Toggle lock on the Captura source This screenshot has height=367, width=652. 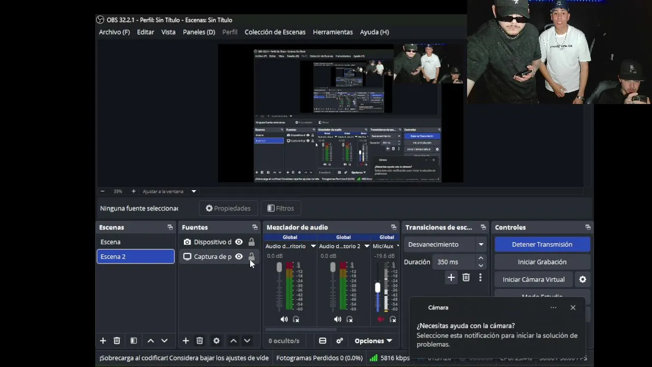[x=251, y=256]
